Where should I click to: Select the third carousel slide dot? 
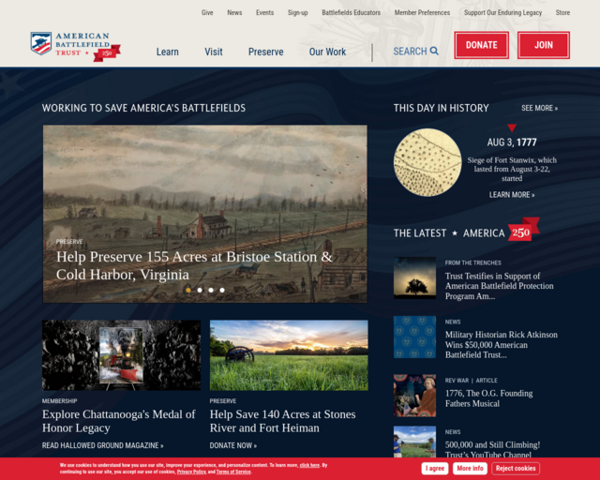coord(211,290)
